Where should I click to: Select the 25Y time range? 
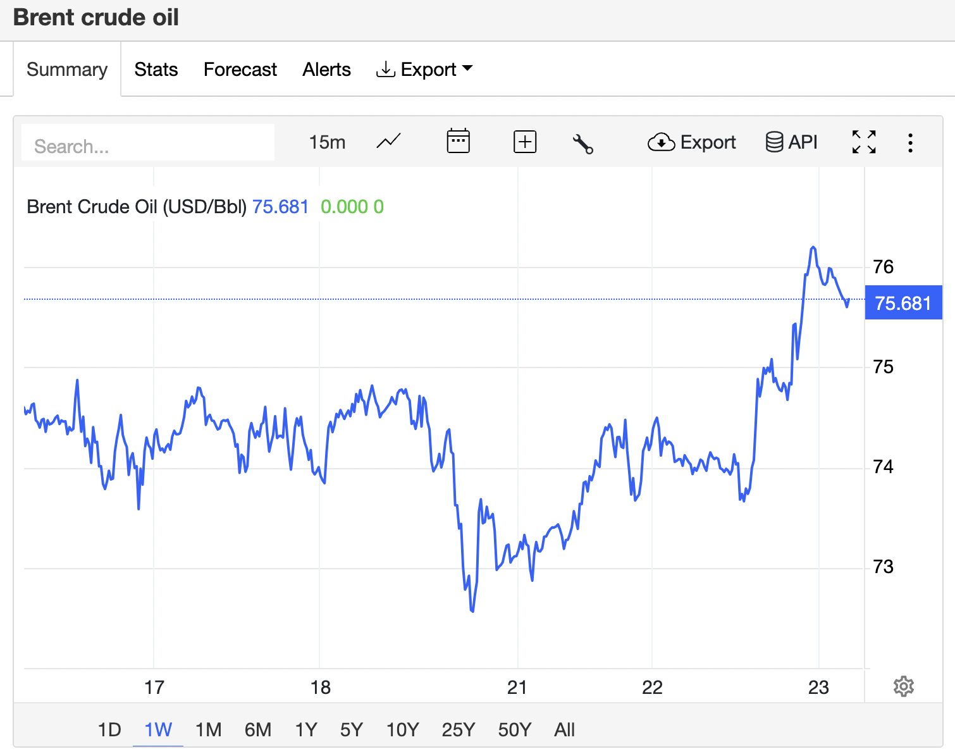point(459,729)
